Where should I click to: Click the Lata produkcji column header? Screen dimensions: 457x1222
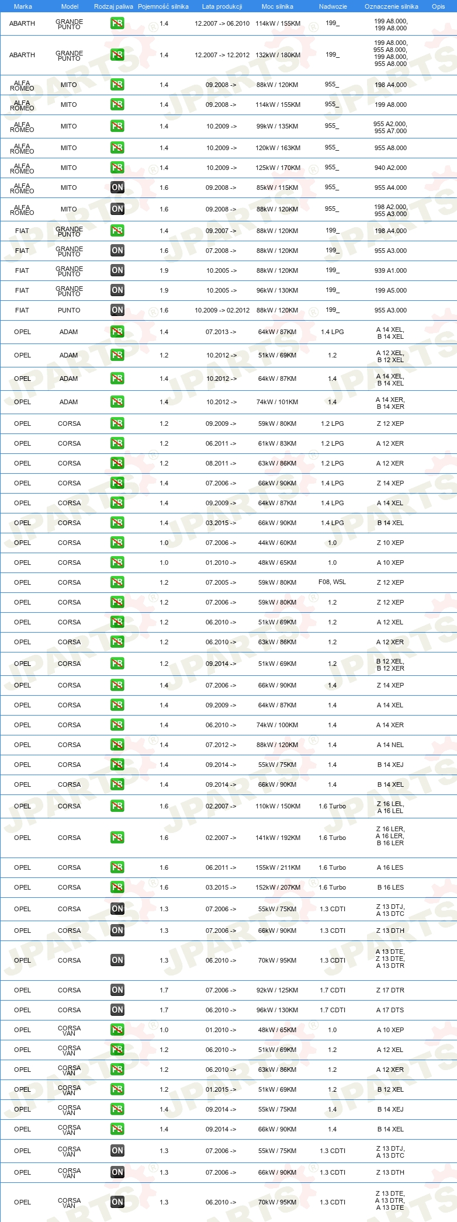pos(222,6)
